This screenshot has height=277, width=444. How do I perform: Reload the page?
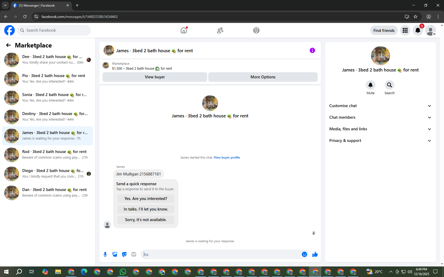pos(25,17)
